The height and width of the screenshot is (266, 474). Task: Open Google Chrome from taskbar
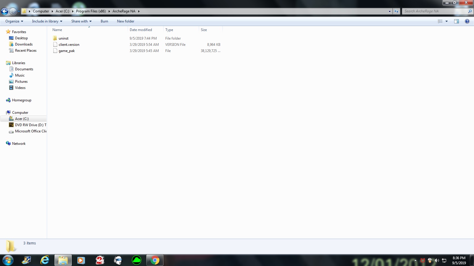tap(155, 260)
